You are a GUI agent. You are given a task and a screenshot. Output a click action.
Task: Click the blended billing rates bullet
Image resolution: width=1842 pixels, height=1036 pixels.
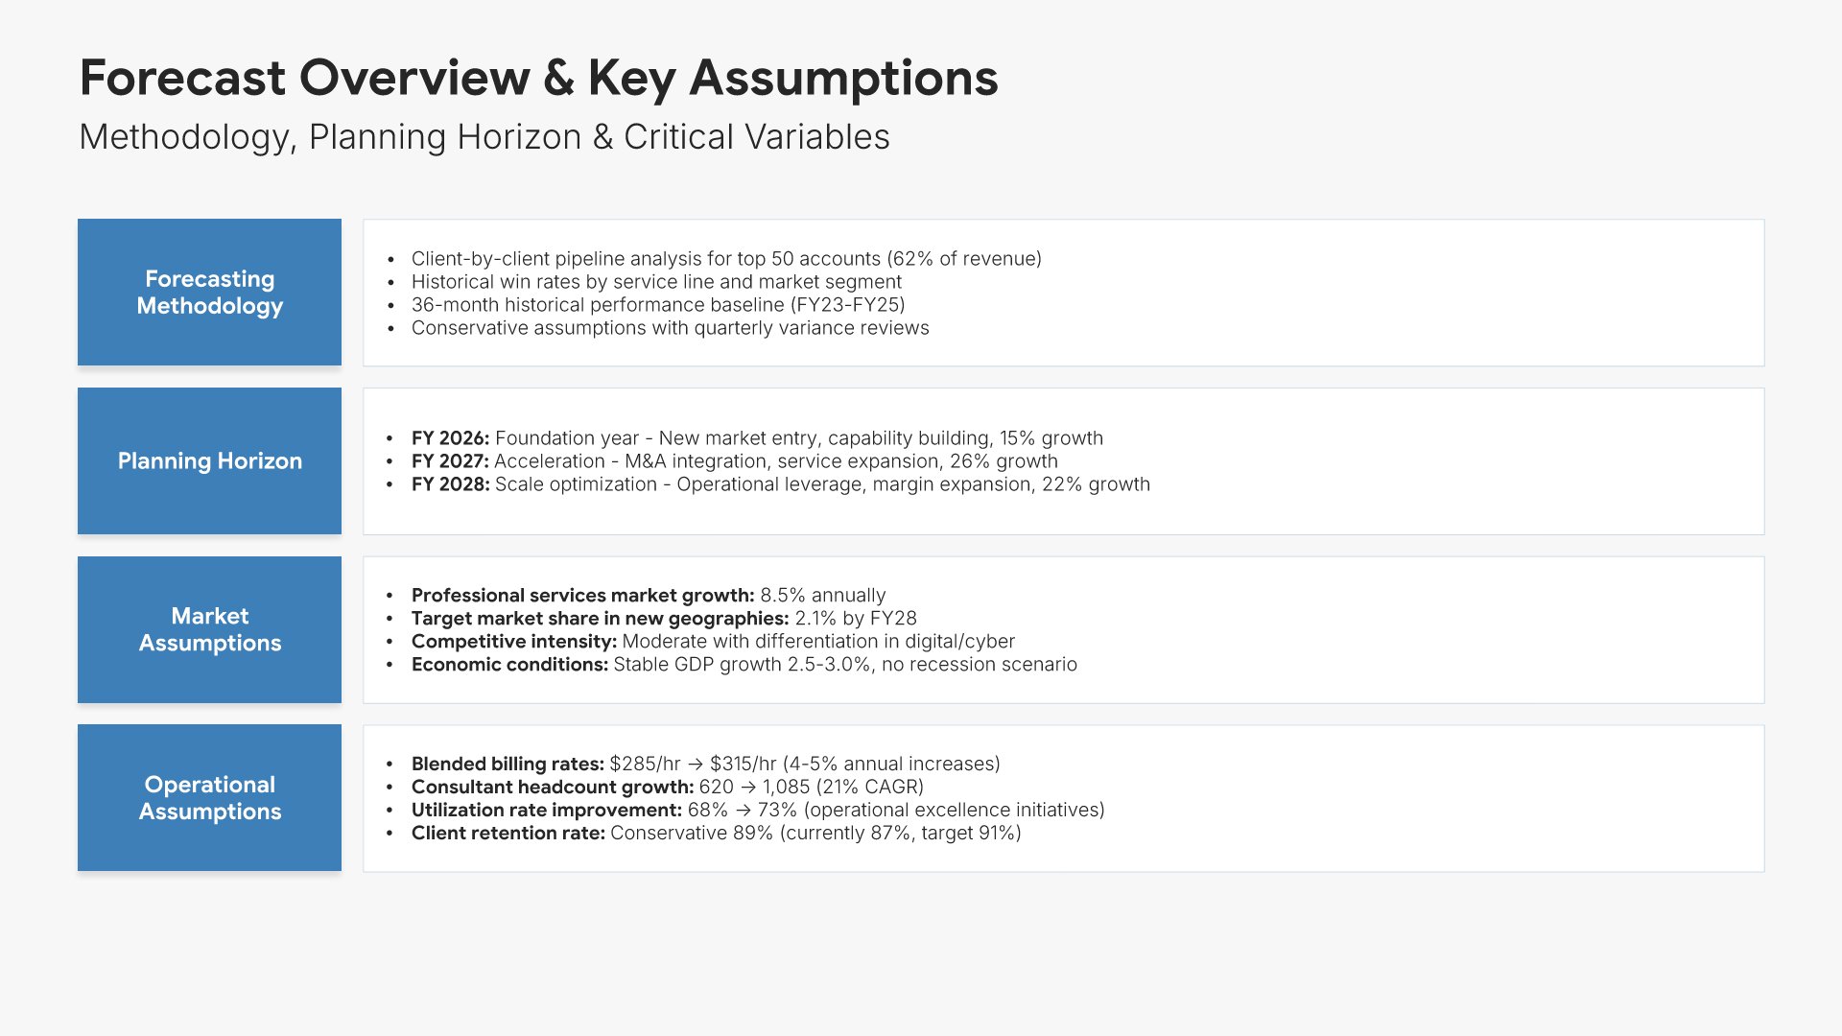pyautogui.click(x=705, y=765)
